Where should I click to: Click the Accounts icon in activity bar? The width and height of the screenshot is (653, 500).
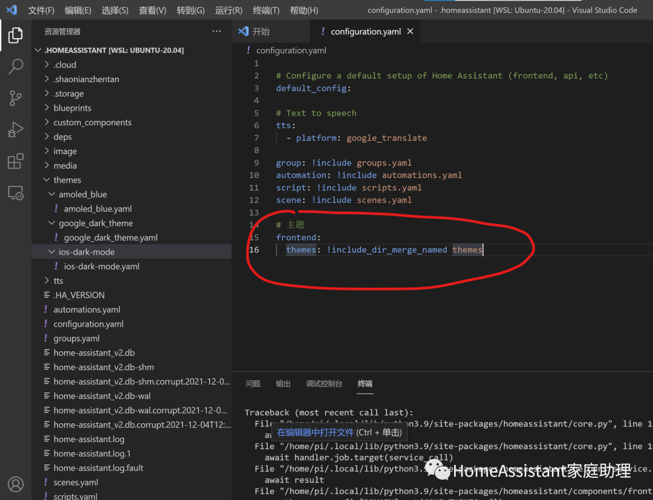click(x=16, y=484)
